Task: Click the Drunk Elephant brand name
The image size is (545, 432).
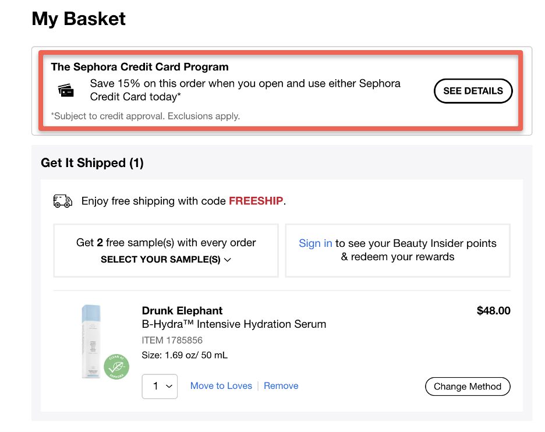Action: point(182,310)
